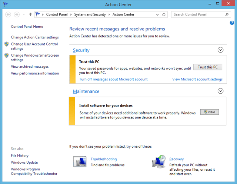The height and width of the screenshot is (184, 237).
Task: Click the 'Find and fix problems' text
Action: (x=107, y=165)
